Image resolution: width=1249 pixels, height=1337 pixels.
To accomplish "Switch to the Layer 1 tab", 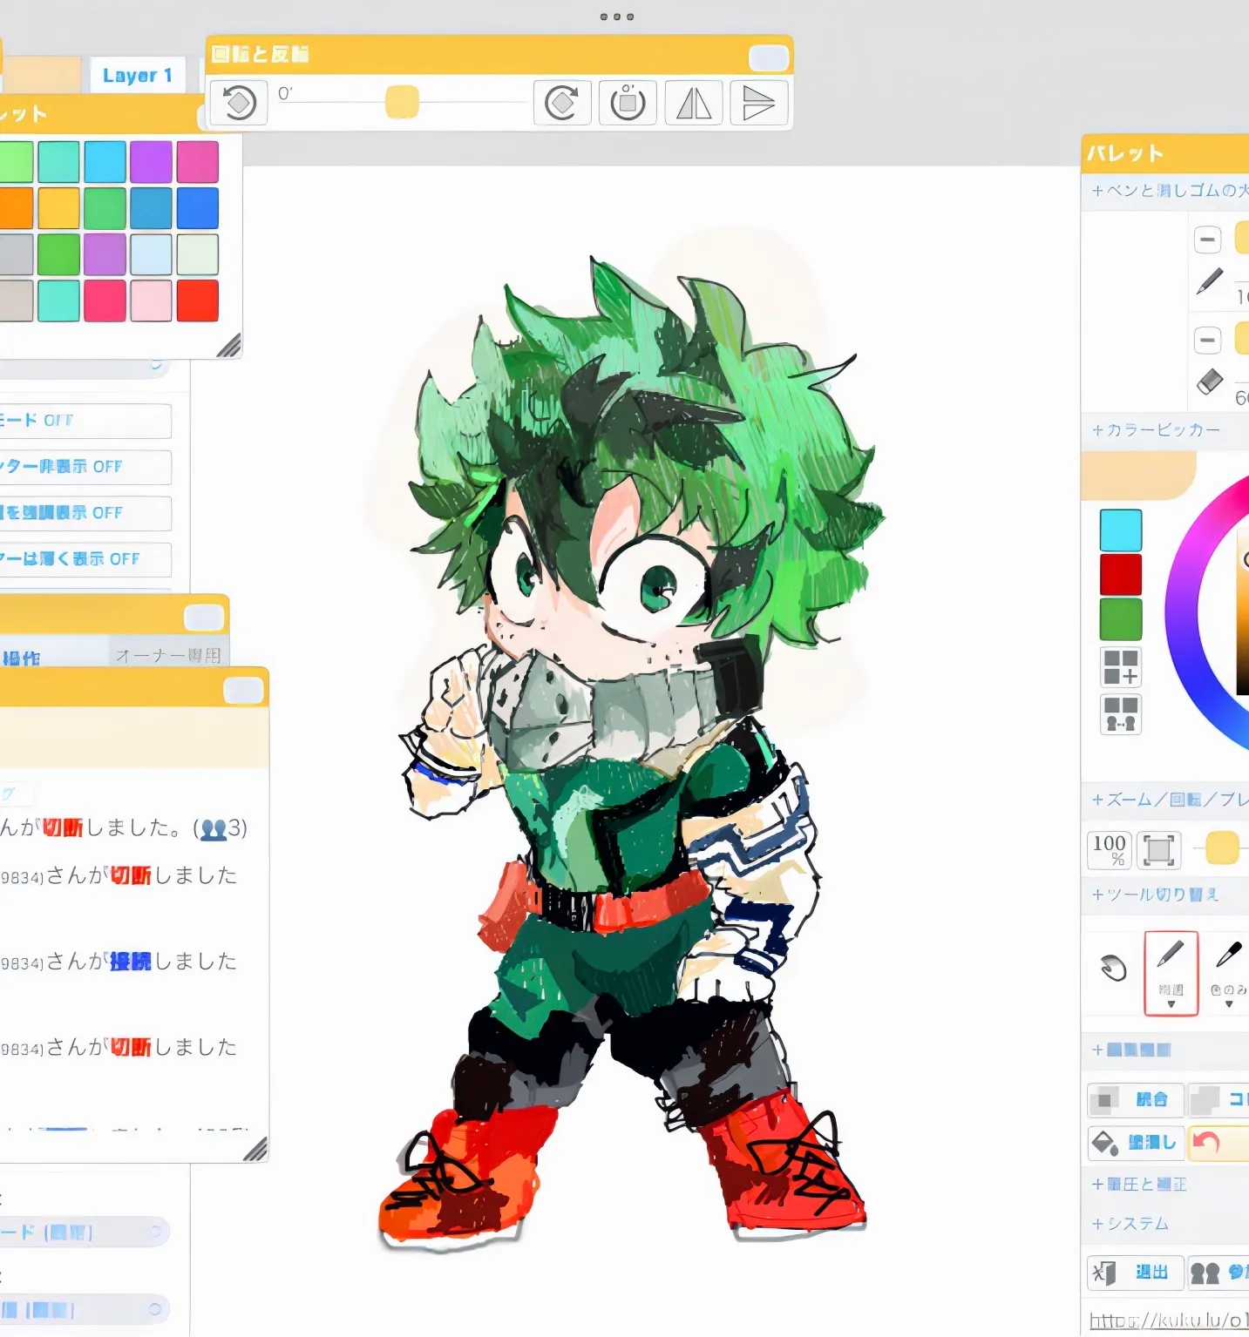I will click(138, 76).
